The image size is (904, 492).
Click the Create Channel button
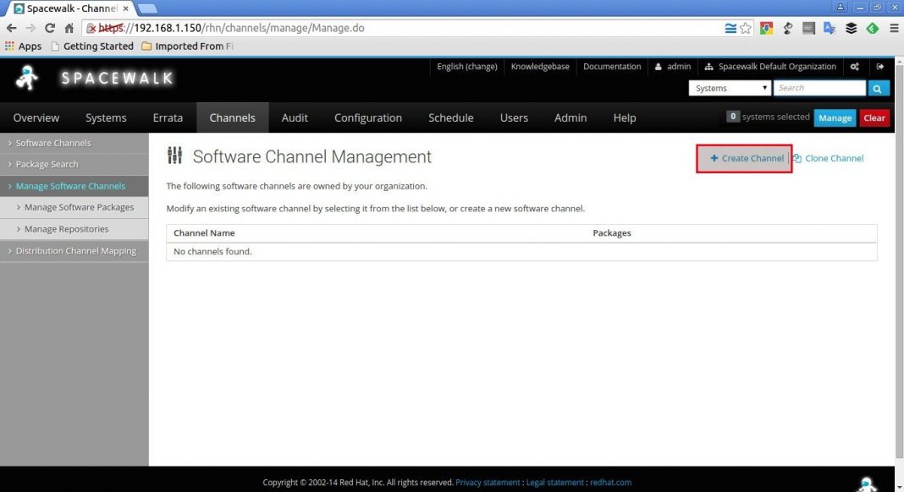[x=744, y=157]
